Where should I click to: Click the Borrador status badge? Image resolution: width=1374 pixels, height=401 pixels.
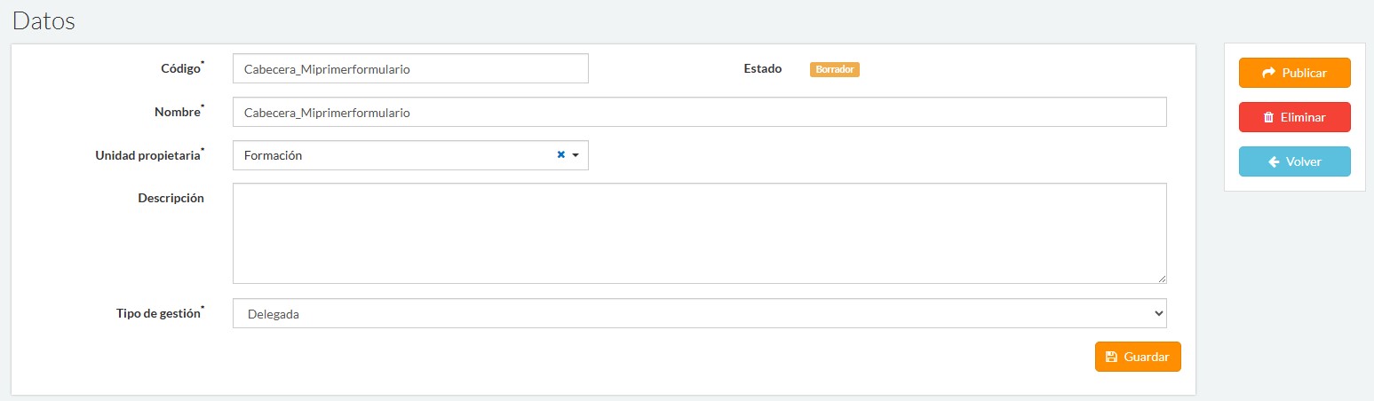pyautogui.click(x=834, y=69)
